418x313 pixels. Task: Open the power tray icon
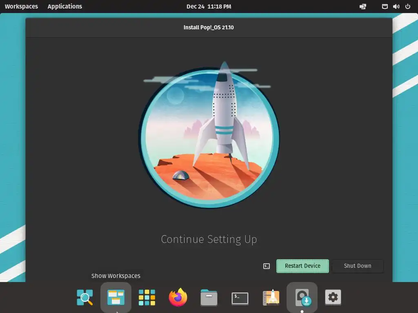[x=408, y=7]
